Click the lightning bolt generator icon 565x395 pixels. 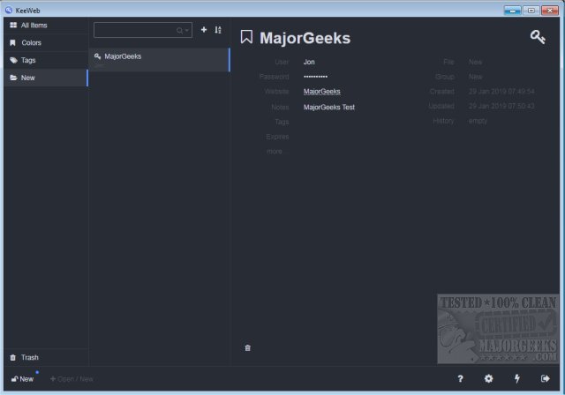517,378
